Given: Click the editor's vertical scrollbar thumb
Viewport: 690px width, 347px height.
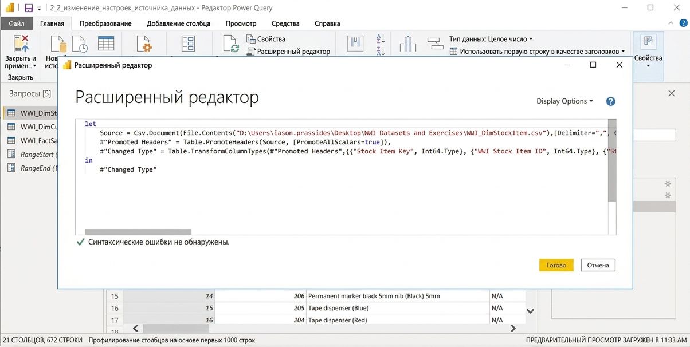Looking at the screenshot, I should tap(612, 160).
